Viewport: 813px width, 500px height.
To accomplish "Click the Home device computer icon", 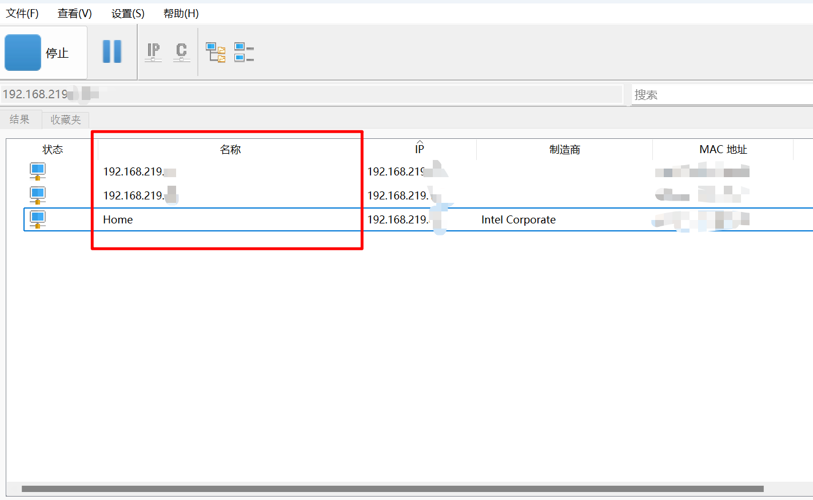I will pyautogui.click(x=38, y=219).
